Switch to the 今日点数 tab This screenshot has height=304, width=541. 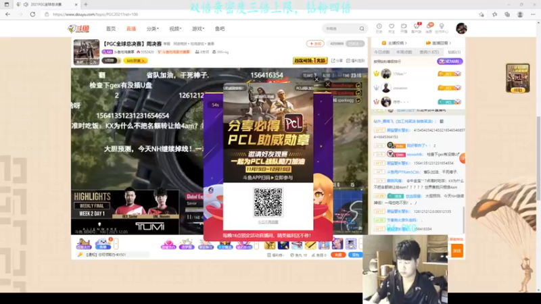382,52
